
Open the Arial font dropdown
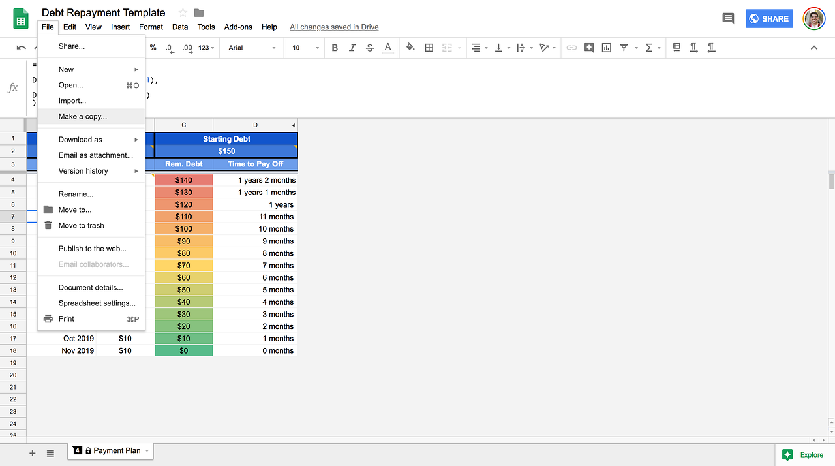252,48
